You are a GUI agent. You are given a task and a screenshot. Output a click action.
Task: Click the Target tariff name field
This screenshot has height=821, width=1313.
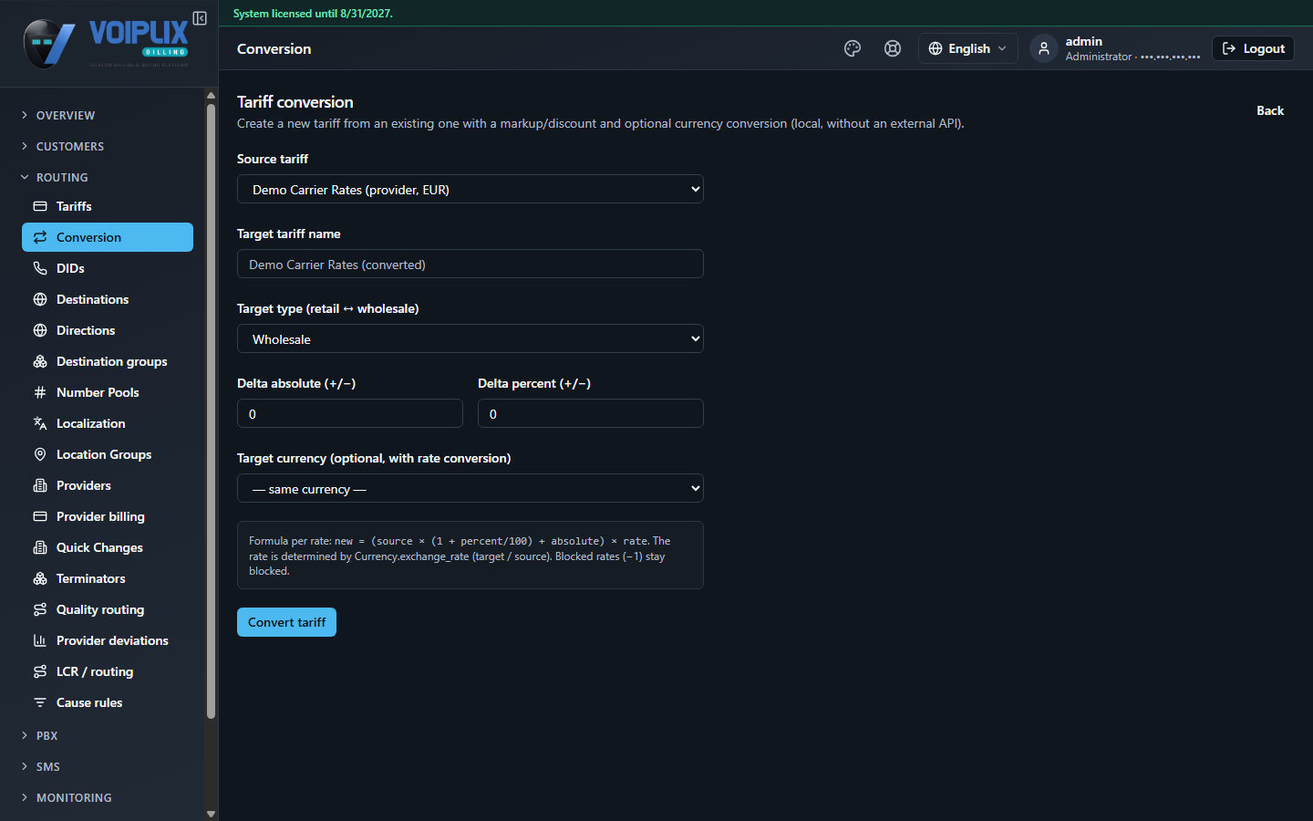pyautogui.click(x=470, y=264)
